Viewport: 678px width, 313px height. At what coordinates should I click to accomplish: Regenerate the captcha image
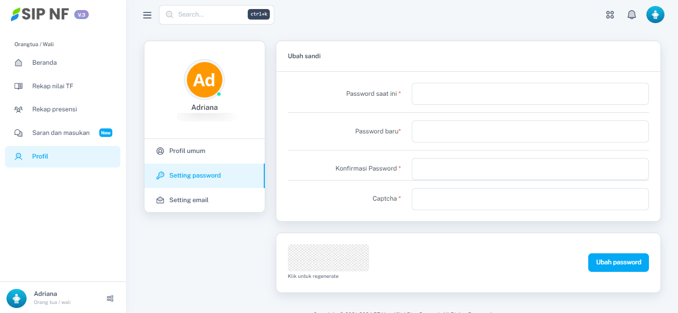pyautogui.click(x=328, y=258)
